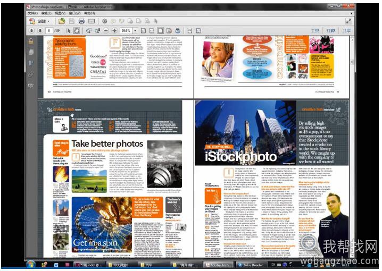Open the 共享 (Share) pane
The width and height of the screenshot is (382, 271).
click(346, 31)
